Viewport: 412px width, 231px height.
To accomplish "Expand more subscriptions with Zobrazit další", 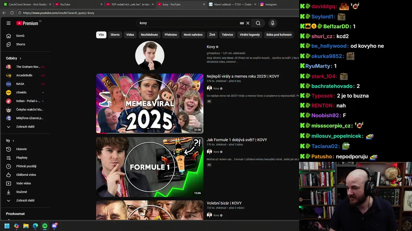I will click(25, 127).
